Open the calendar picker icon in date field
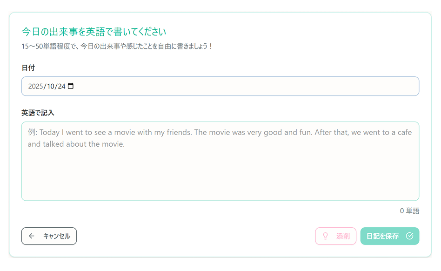This screenshot has height=271, width=441. [x=71, y=86]
